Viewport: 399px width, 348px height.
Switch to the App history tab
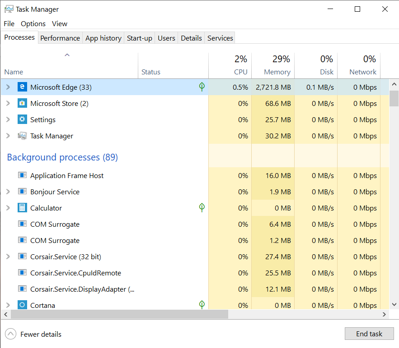[x=103, y=38]
